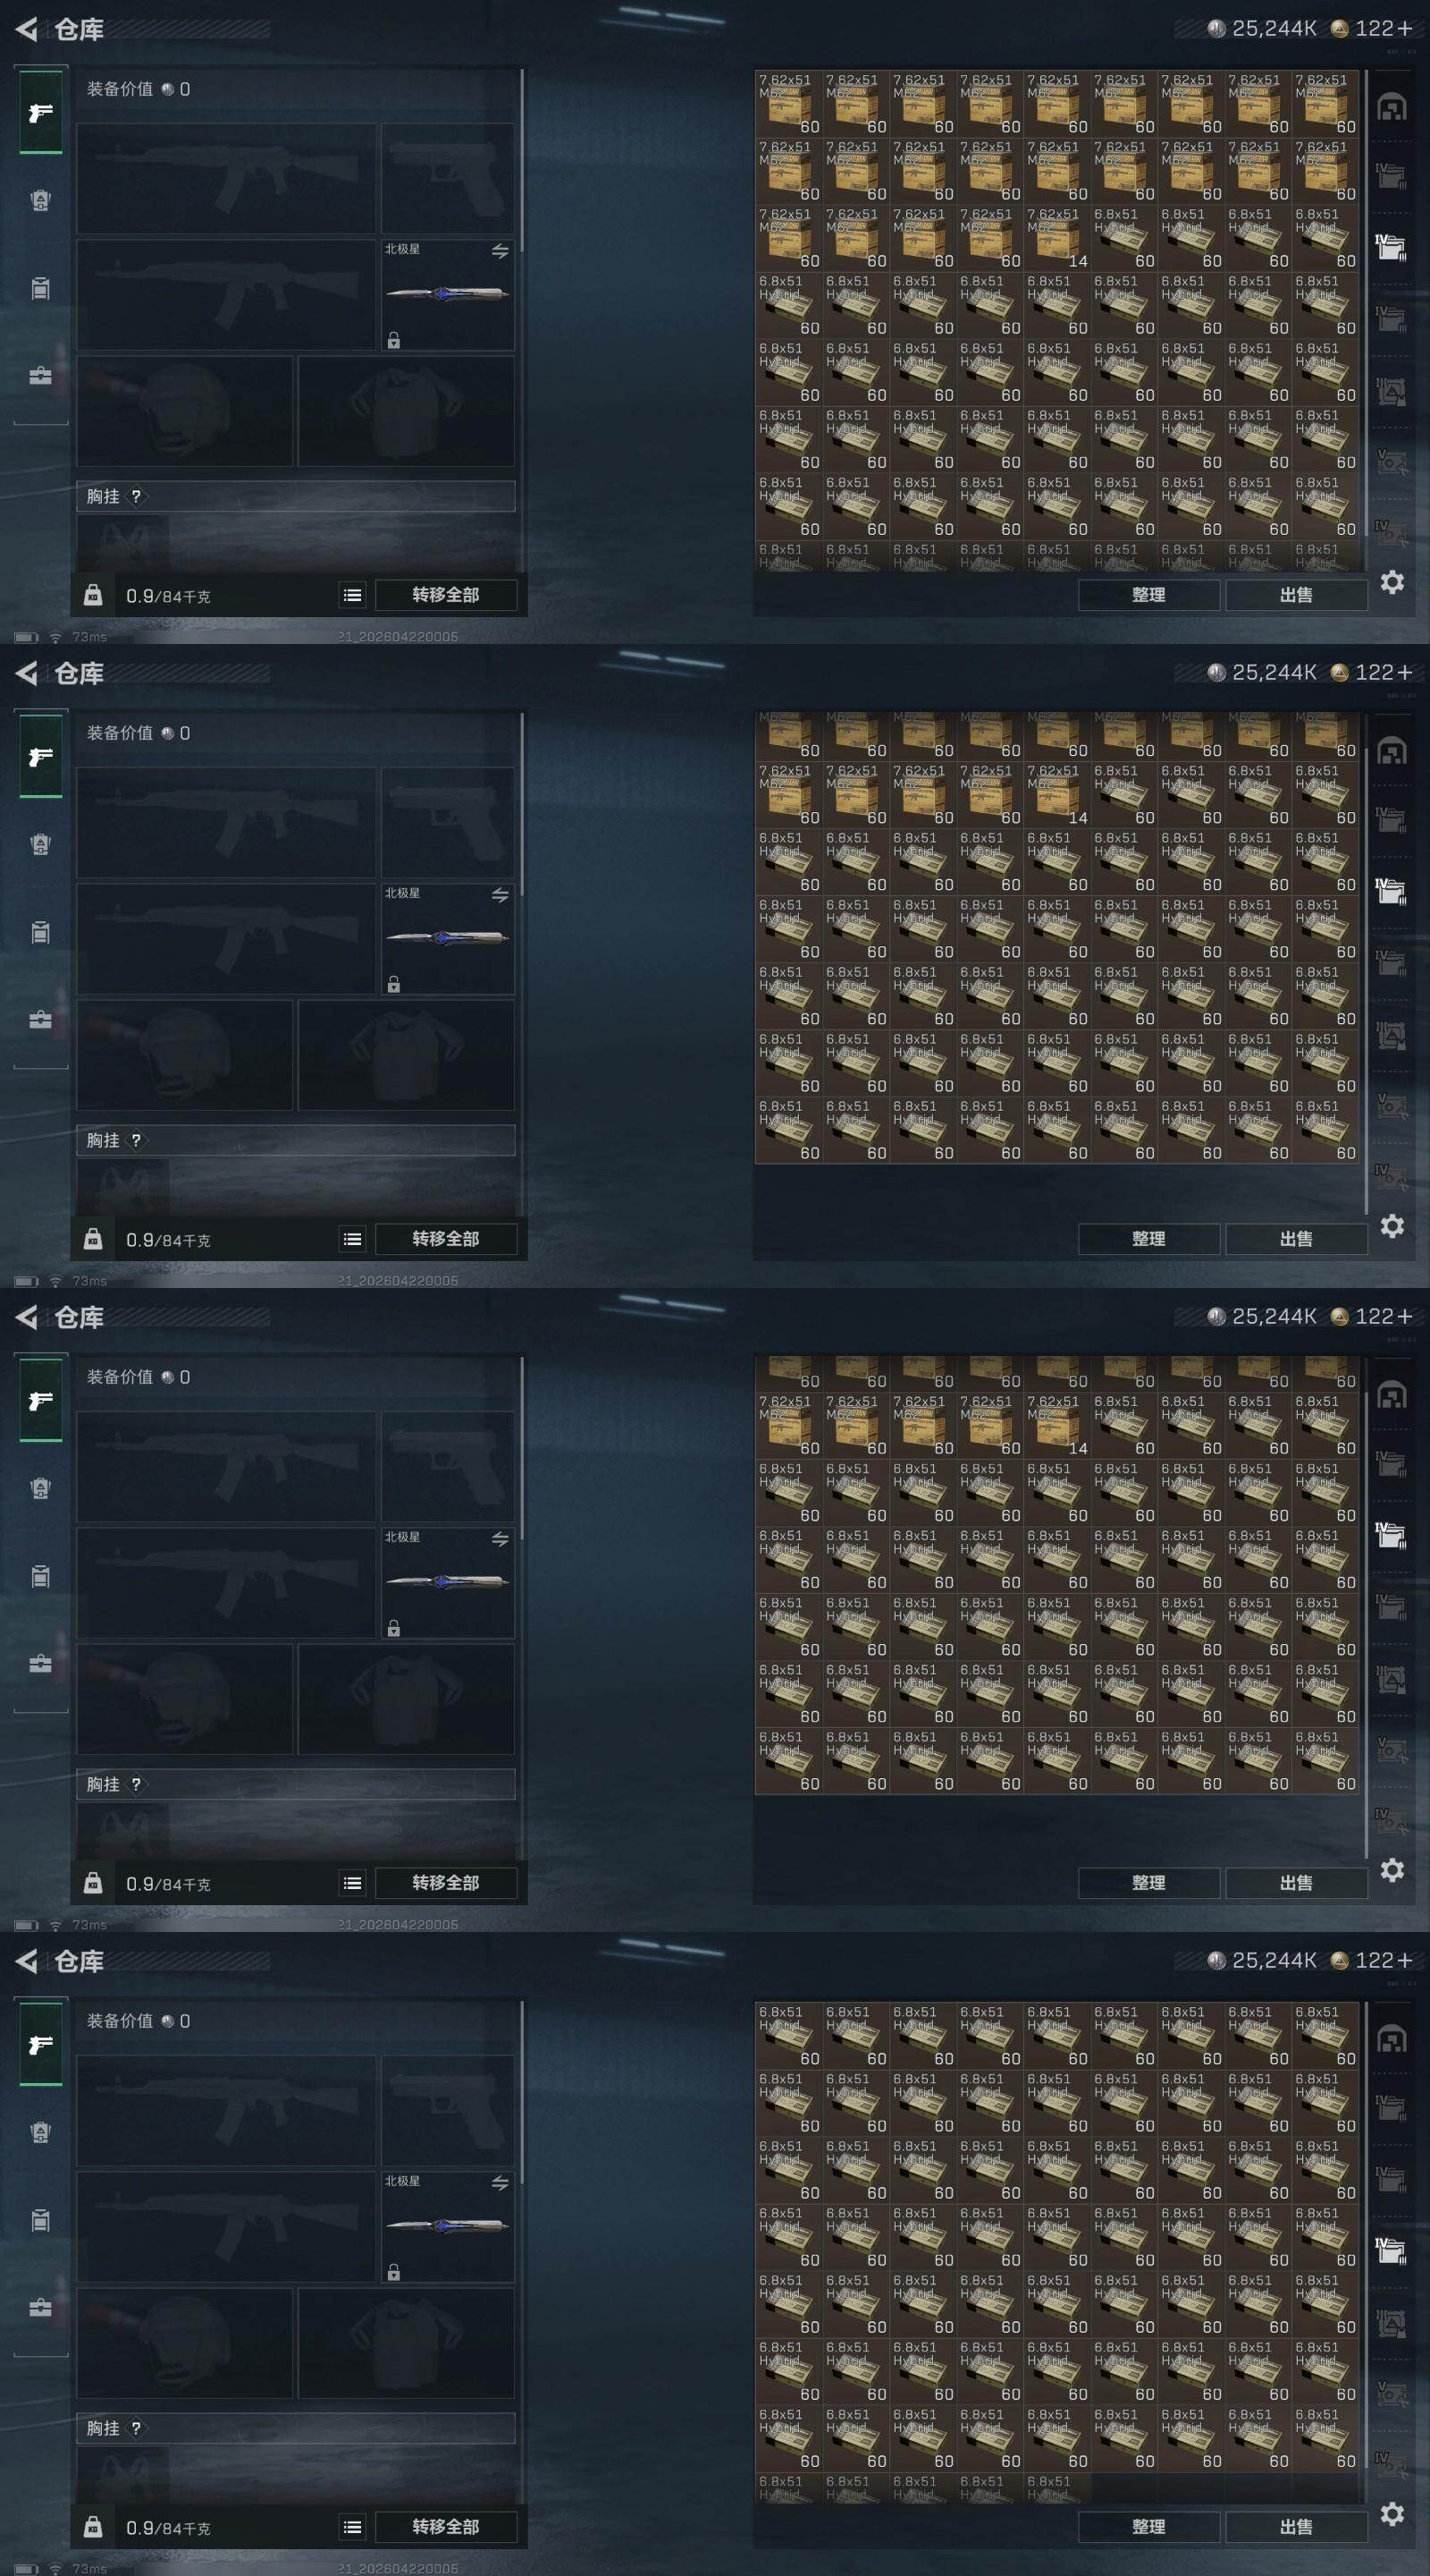Image resolution: width=1430 pixels, height=2576 pixels.
Task: Open the briefcase tab in topmost screen
Action: [x=40, y=376]
